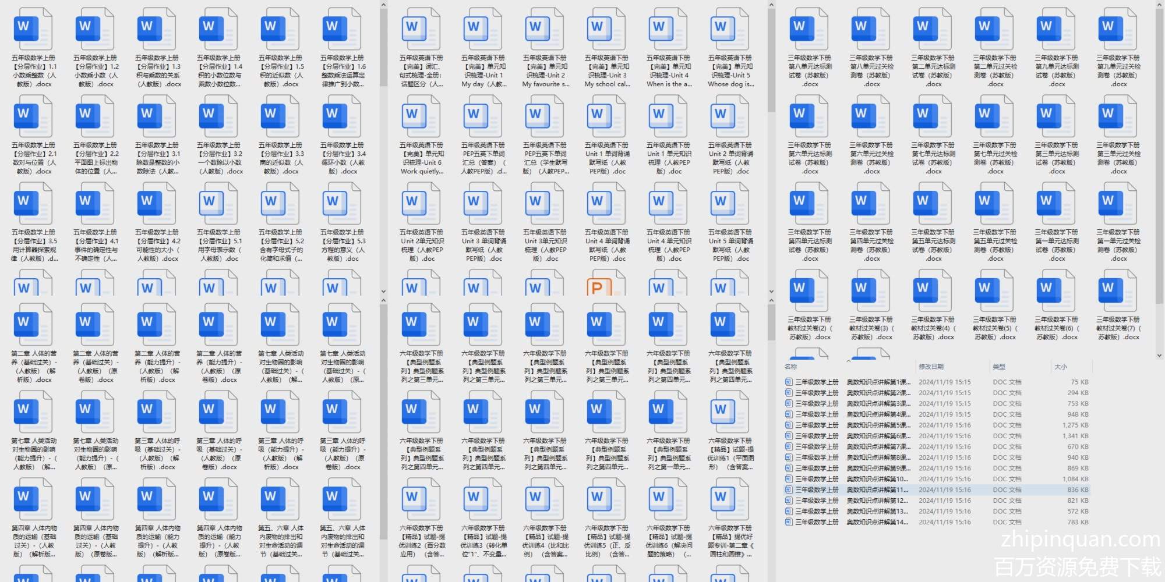Click 第二章 人体的营养（能力提升）原卷版 icon
This screenshot has height=582, width=1165.
(218, 324)
